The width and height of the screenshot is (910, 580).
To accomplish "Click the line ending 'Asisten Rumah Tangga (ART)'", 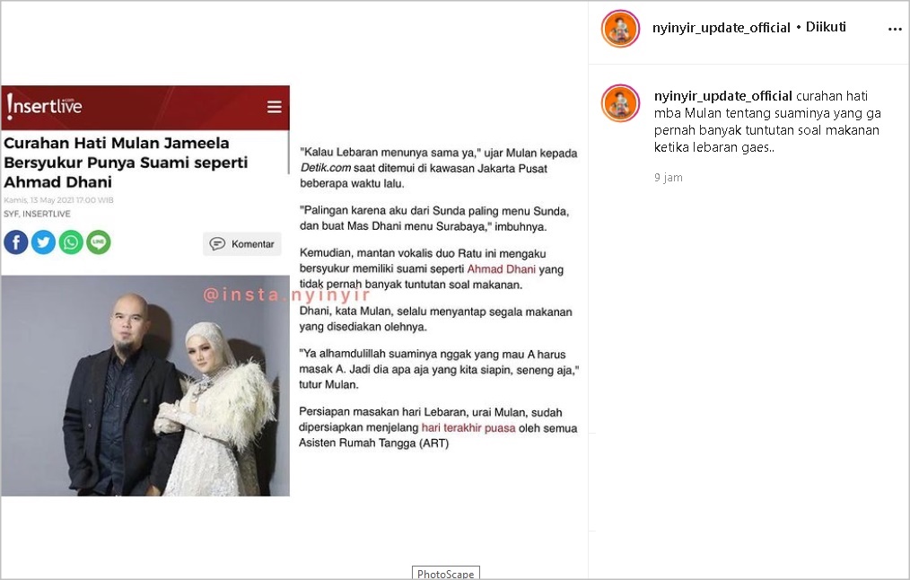I will click(373, 443).
